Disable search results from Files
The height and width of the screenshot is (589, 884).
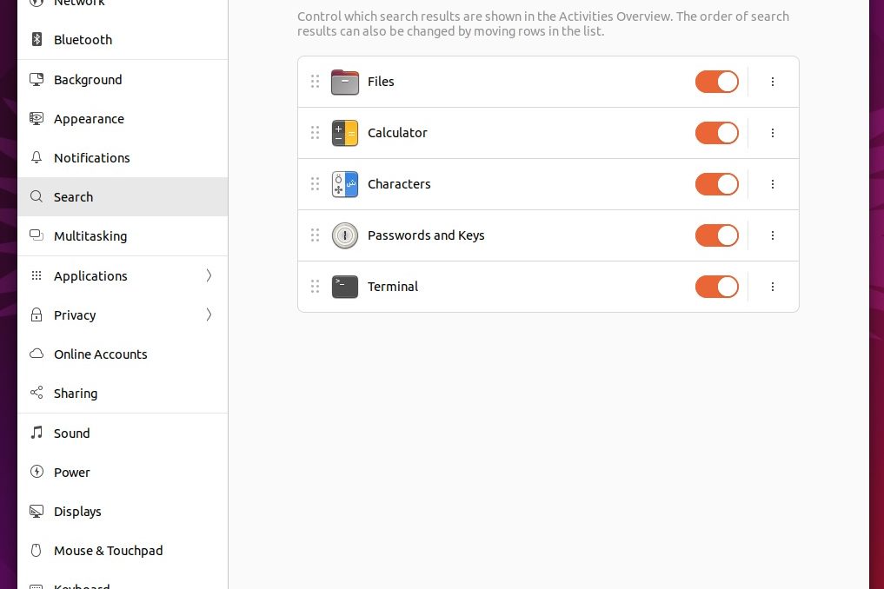pyautogui.click(x=716, y=81)
